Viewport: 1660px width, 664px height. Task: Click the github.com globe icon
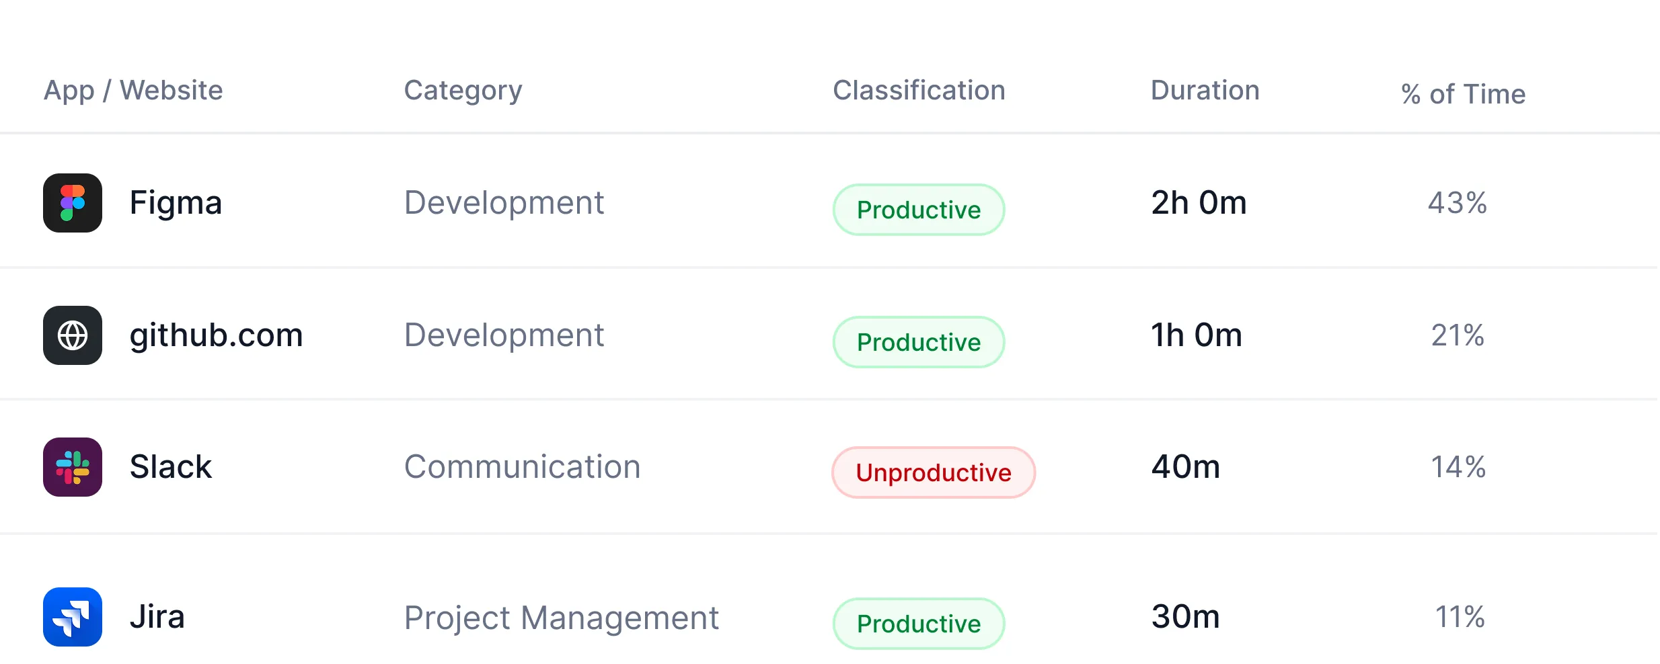[73, 335]
